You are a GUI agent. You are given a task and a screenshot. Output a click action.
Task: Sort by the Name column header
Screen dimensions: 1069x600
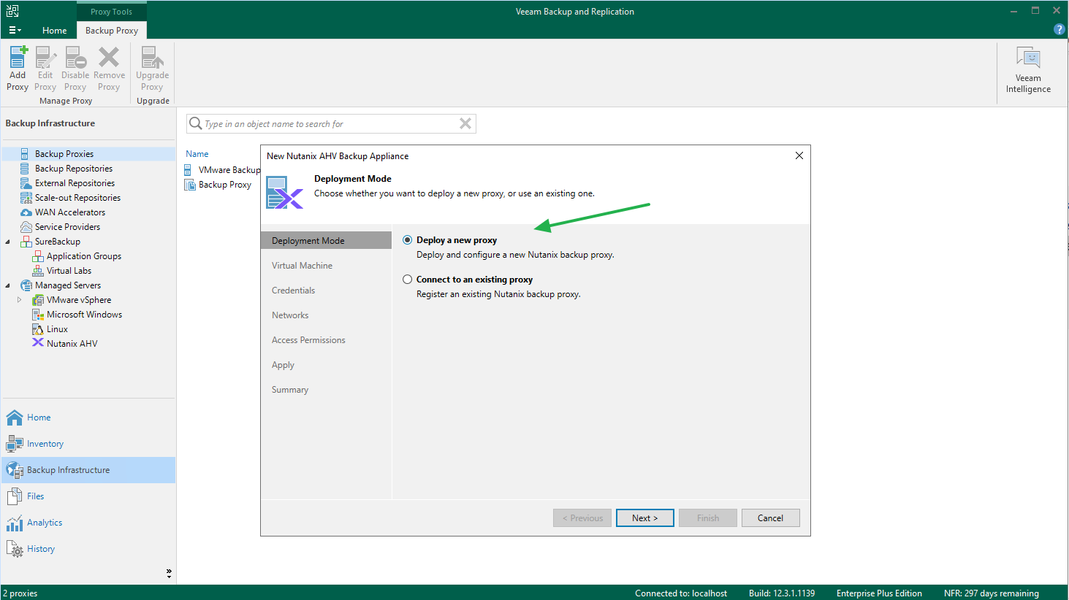pyautogui.click(x=197, y=154)
